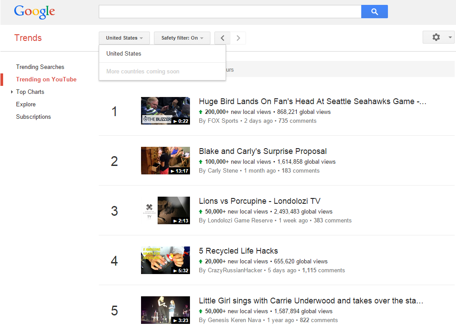Open Blake and Carly's Surprise Proposal title

pos(263,151)
